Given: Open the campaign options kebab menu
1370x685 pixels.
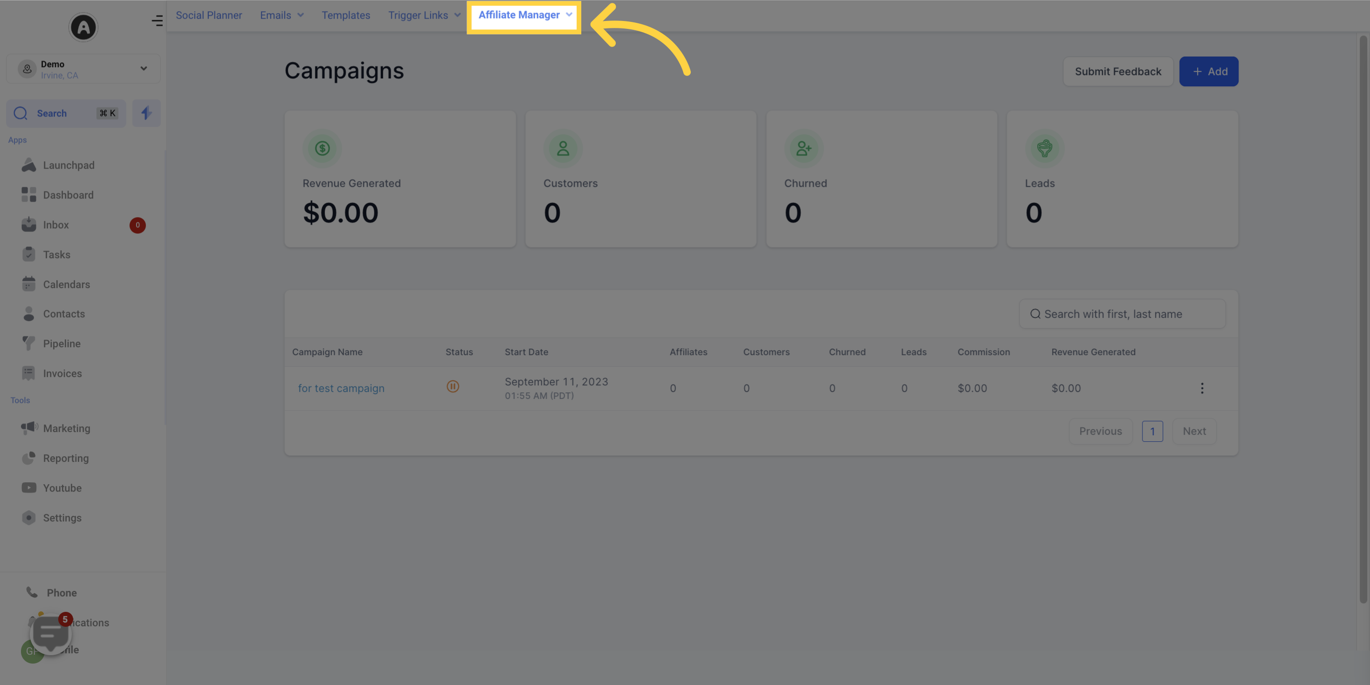Looking at the screenshot, I should pyautogui.click(x=1202, y=388).
